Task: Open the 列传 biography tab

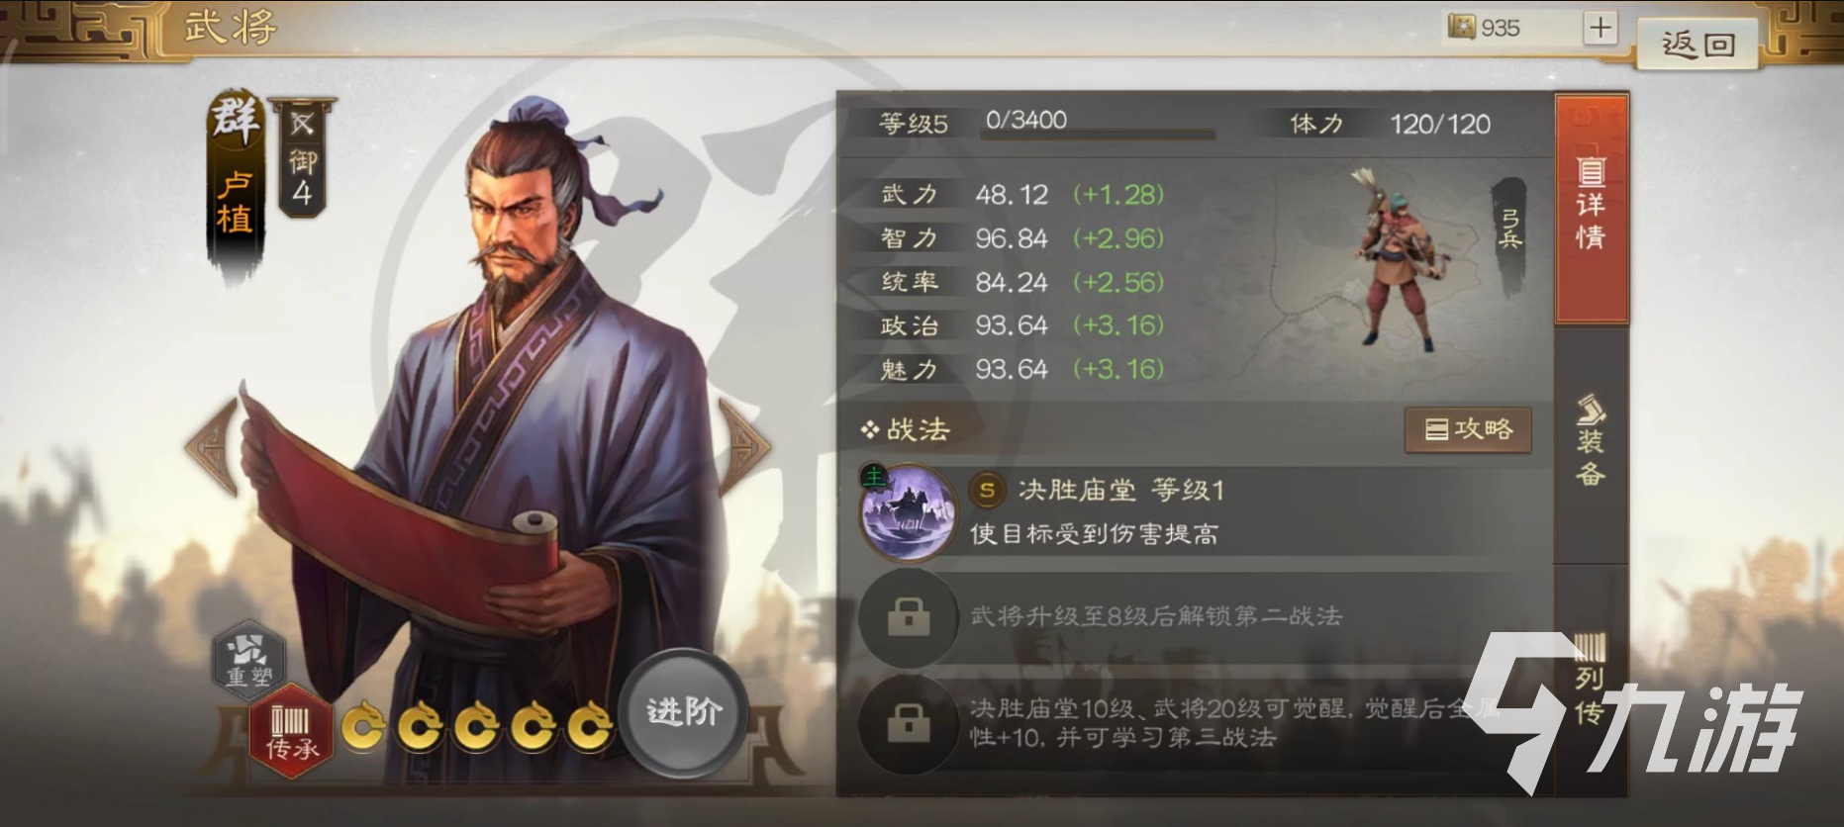Action: pos(1592,679)
